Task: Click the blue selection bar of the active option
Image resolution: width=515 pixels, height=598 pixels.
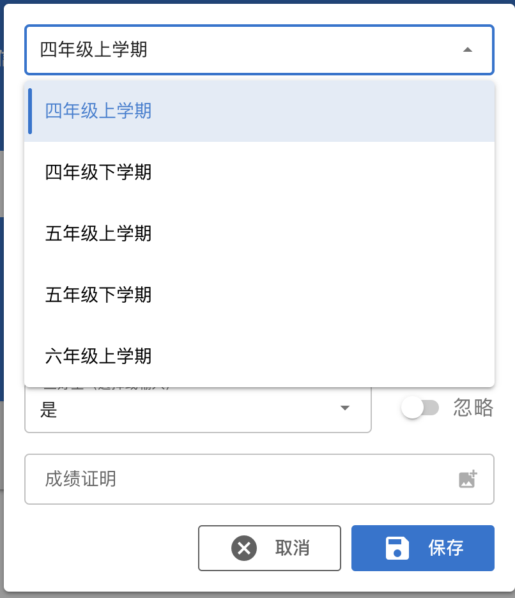Action: click(x=30, y=111)
